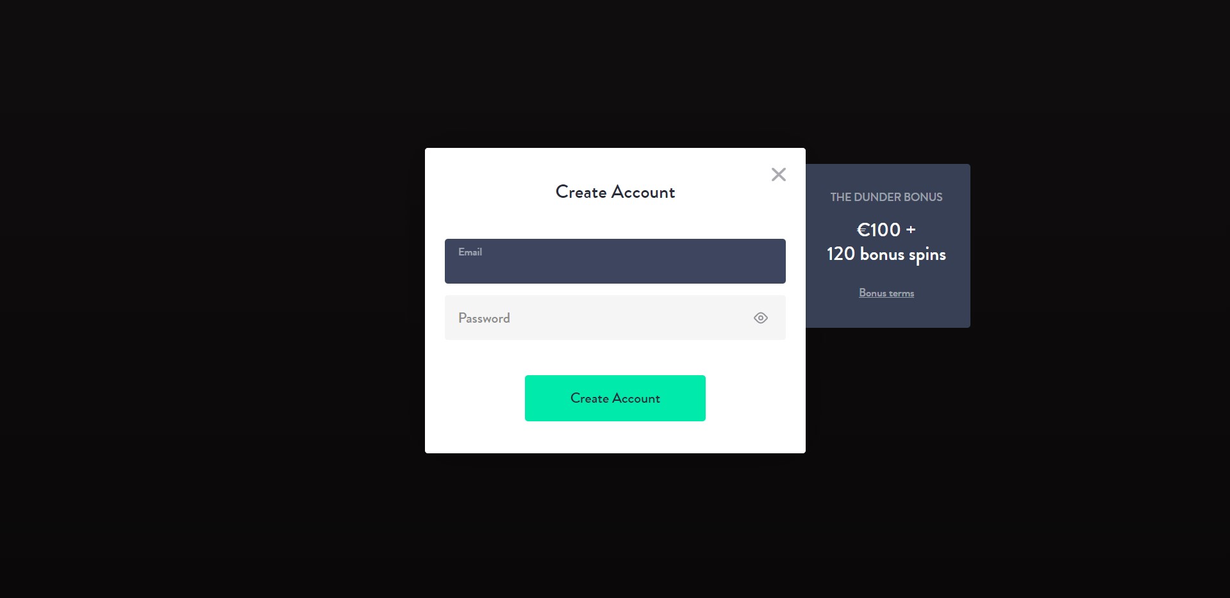Click THE DUNDER BONUS title

pyautogui.click(x=886, y=197)
